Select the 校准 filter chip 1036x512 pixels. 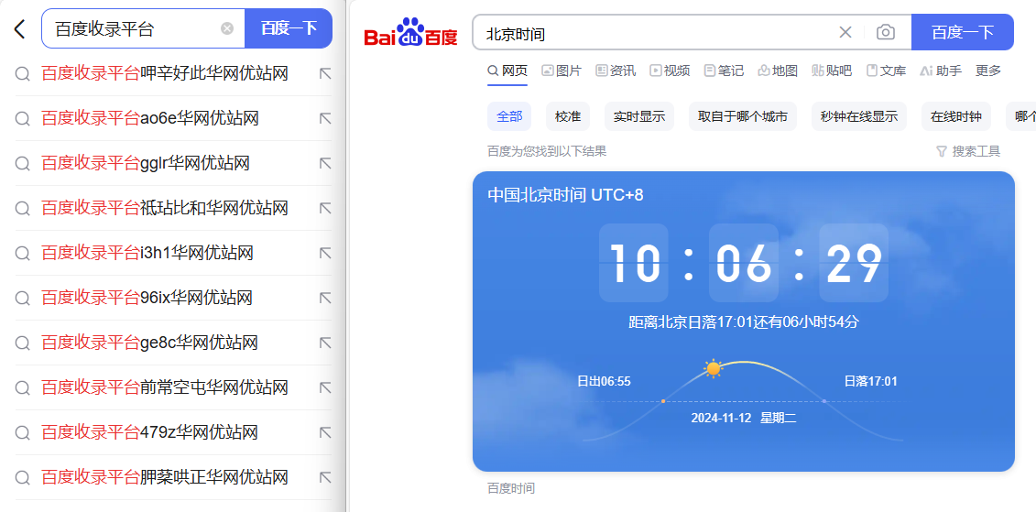tap(568, 117)
